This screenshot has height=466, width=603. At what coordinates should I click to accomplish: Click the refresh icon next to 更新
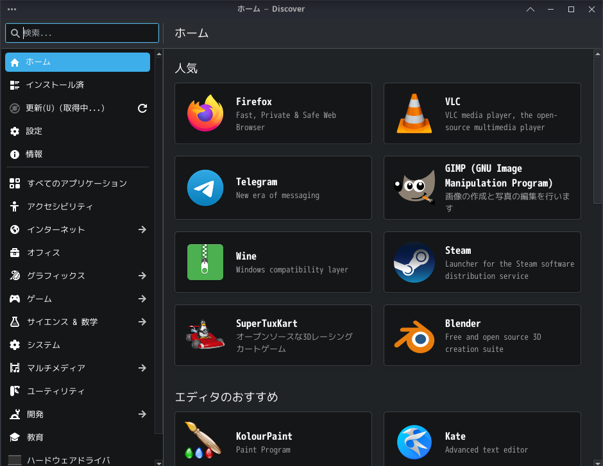pyautogui.click(x=142, y=108)
